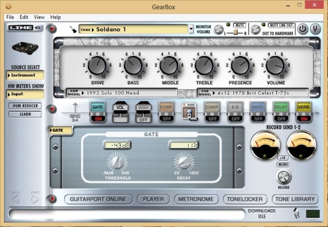Image resolution: width=328 pixels, height=227 pixels.
Task: Open the TONE LIBRARY
Action: 295,200
